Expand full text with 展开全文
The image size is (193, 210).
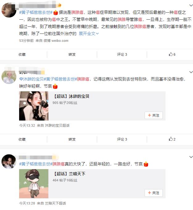(x=89, y=34)
